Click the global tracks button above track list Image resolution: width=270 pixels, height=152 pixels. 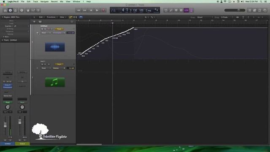(x=72, y=22)
